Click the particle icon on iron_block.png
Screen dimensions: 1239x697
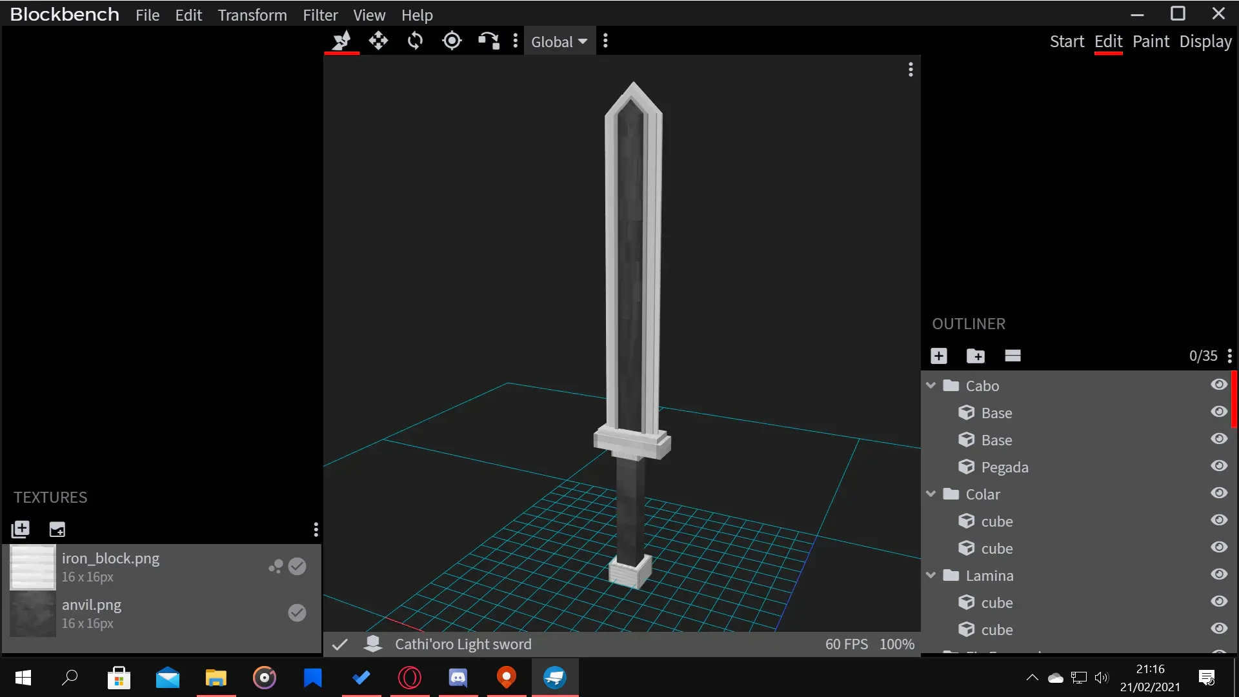[276, 567]
